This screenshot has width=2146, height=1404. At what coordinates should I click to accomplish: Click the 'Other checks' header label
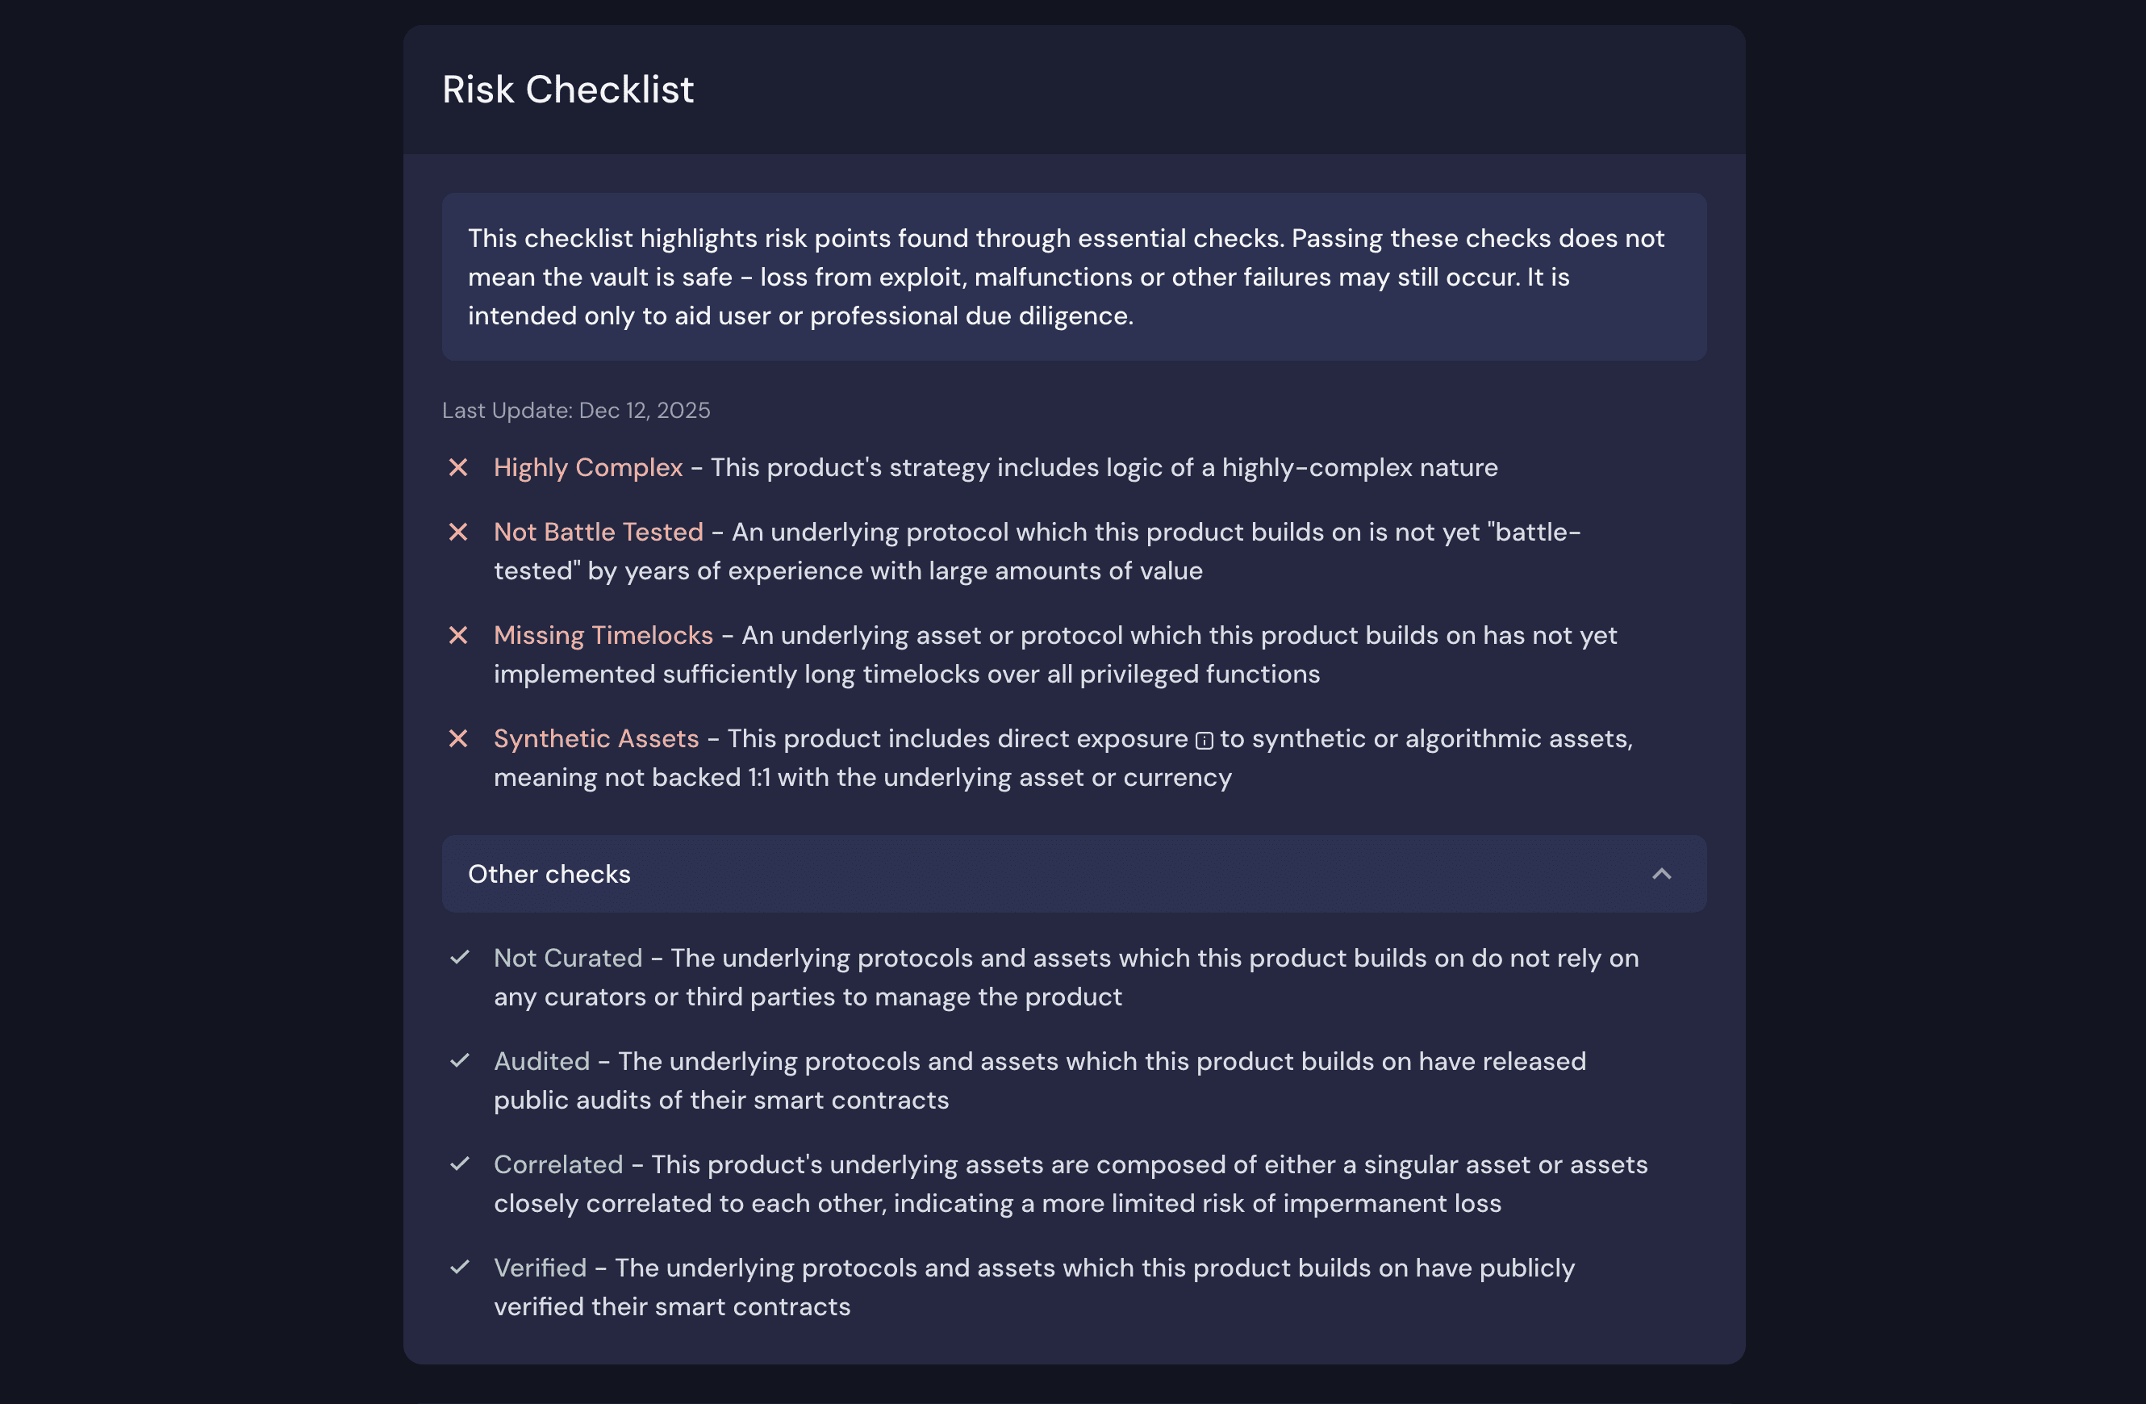549,874
